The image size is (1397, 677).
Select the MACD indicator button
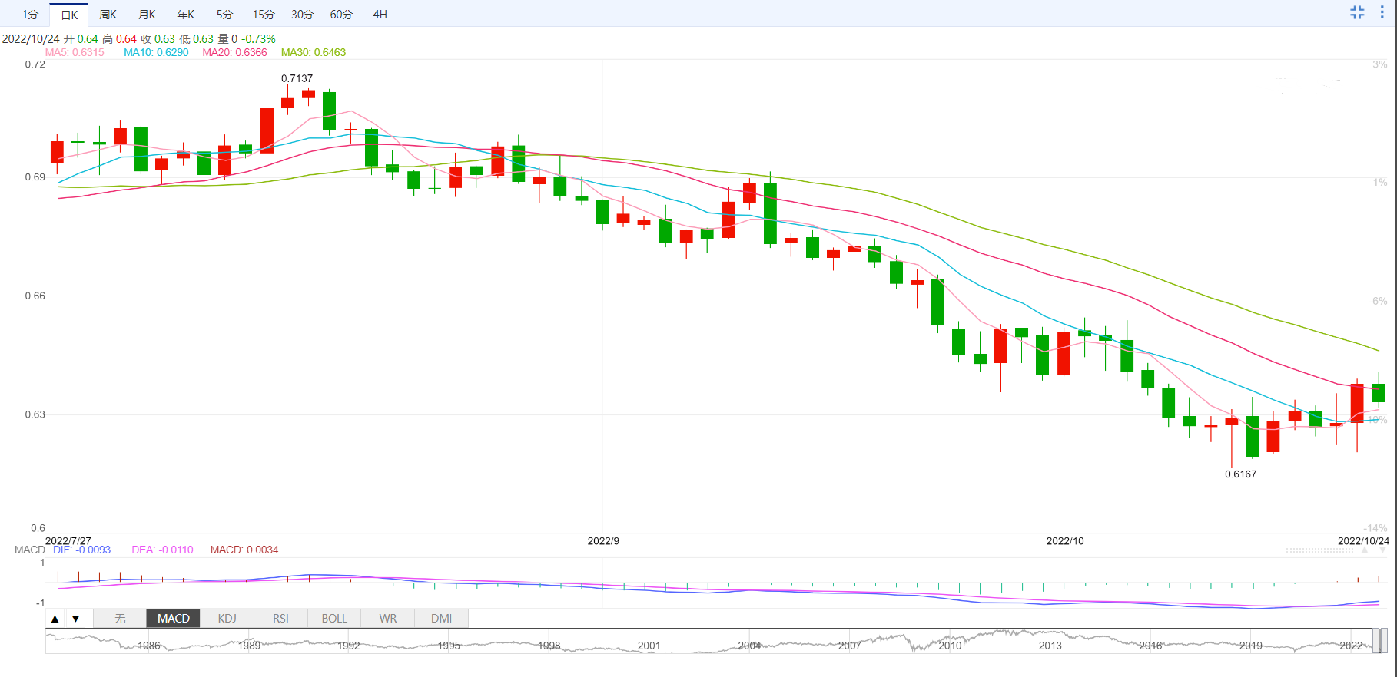click(x=174, y=619)
